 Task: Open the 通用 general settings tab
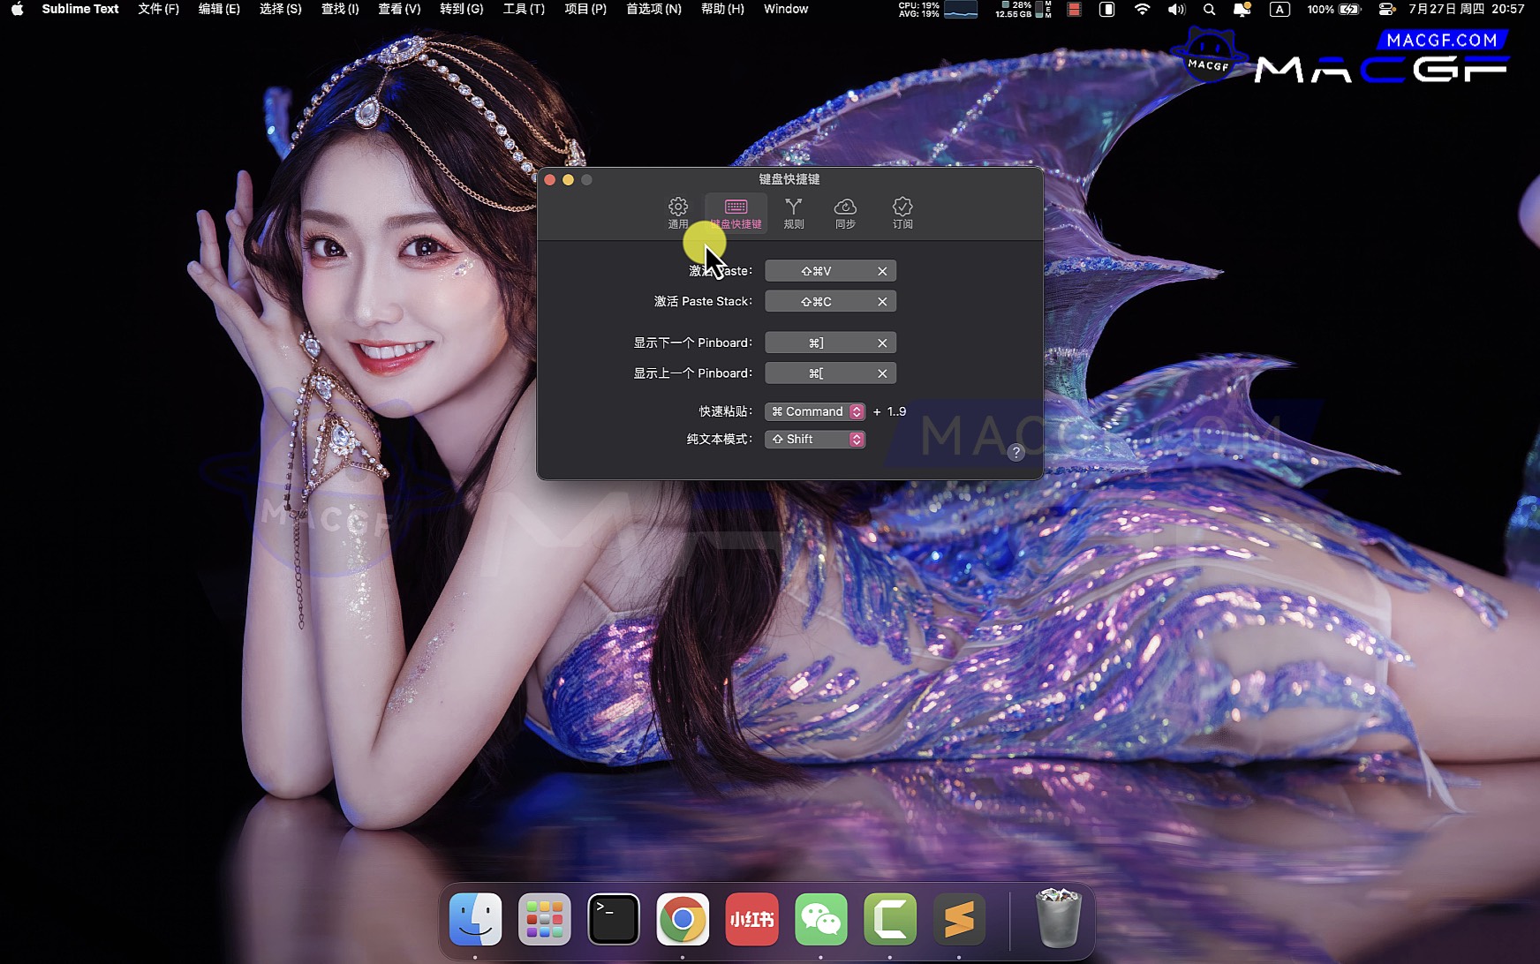[677, 213]
